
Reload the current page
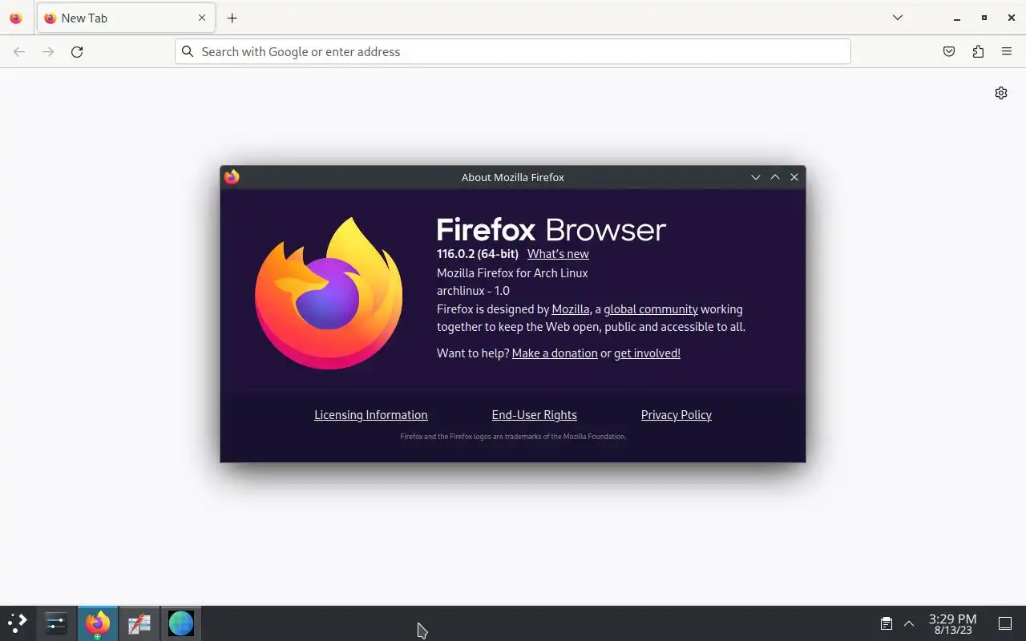(77, 51)
